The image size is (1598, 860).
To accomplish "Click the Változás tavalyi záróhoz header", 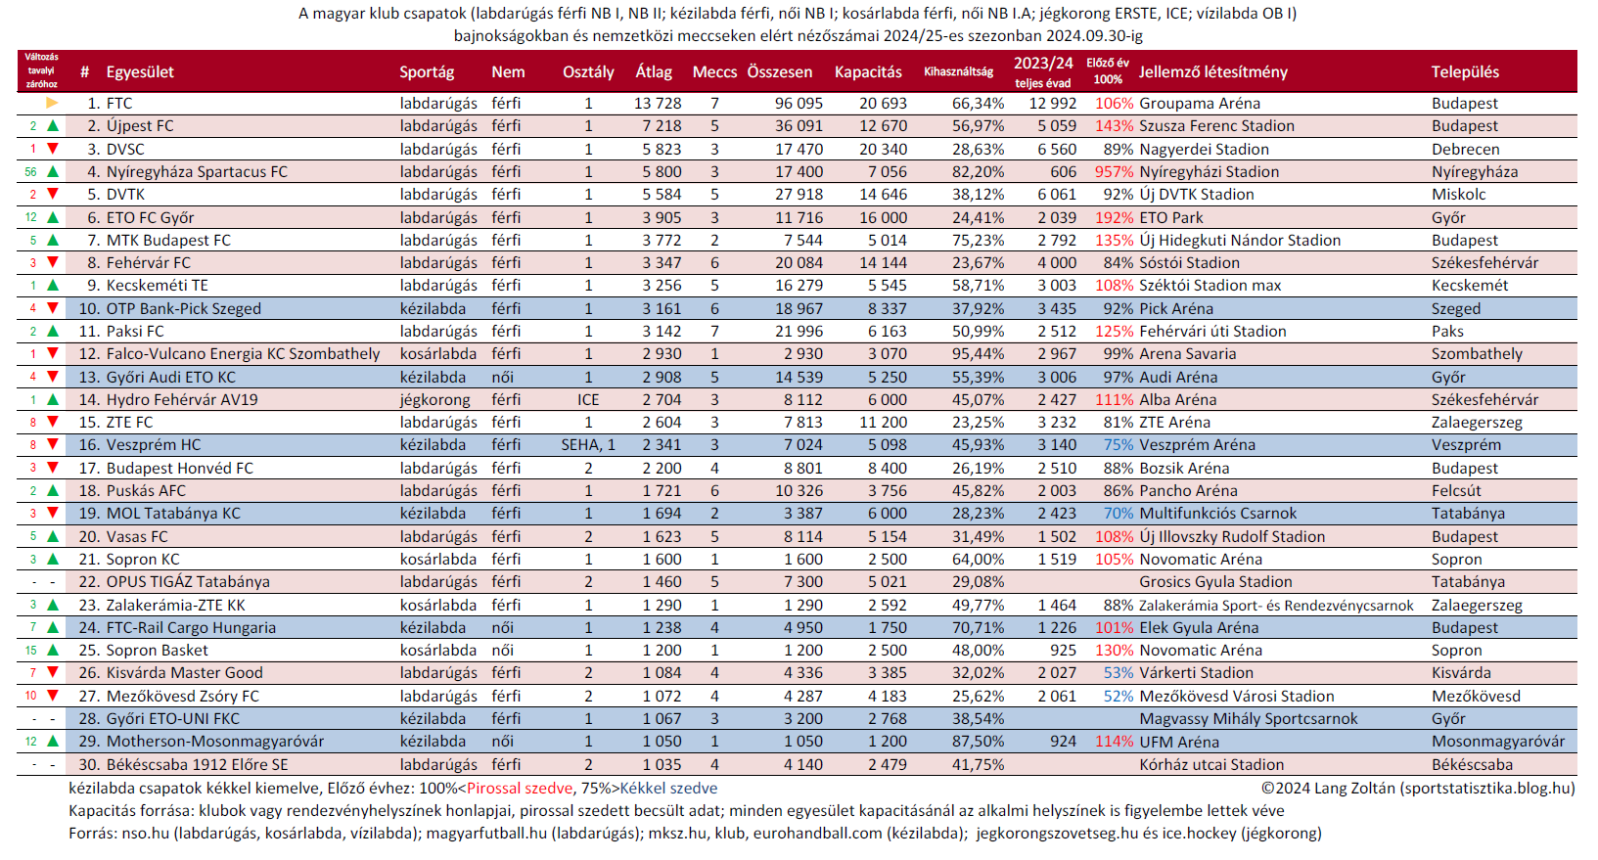I will [41, 71].
